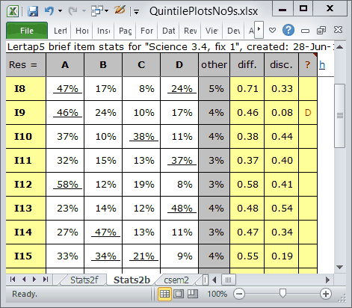Select the I8 row label cell
The height and width of the screenshot is (308, 352).
[x=26, y=89]
